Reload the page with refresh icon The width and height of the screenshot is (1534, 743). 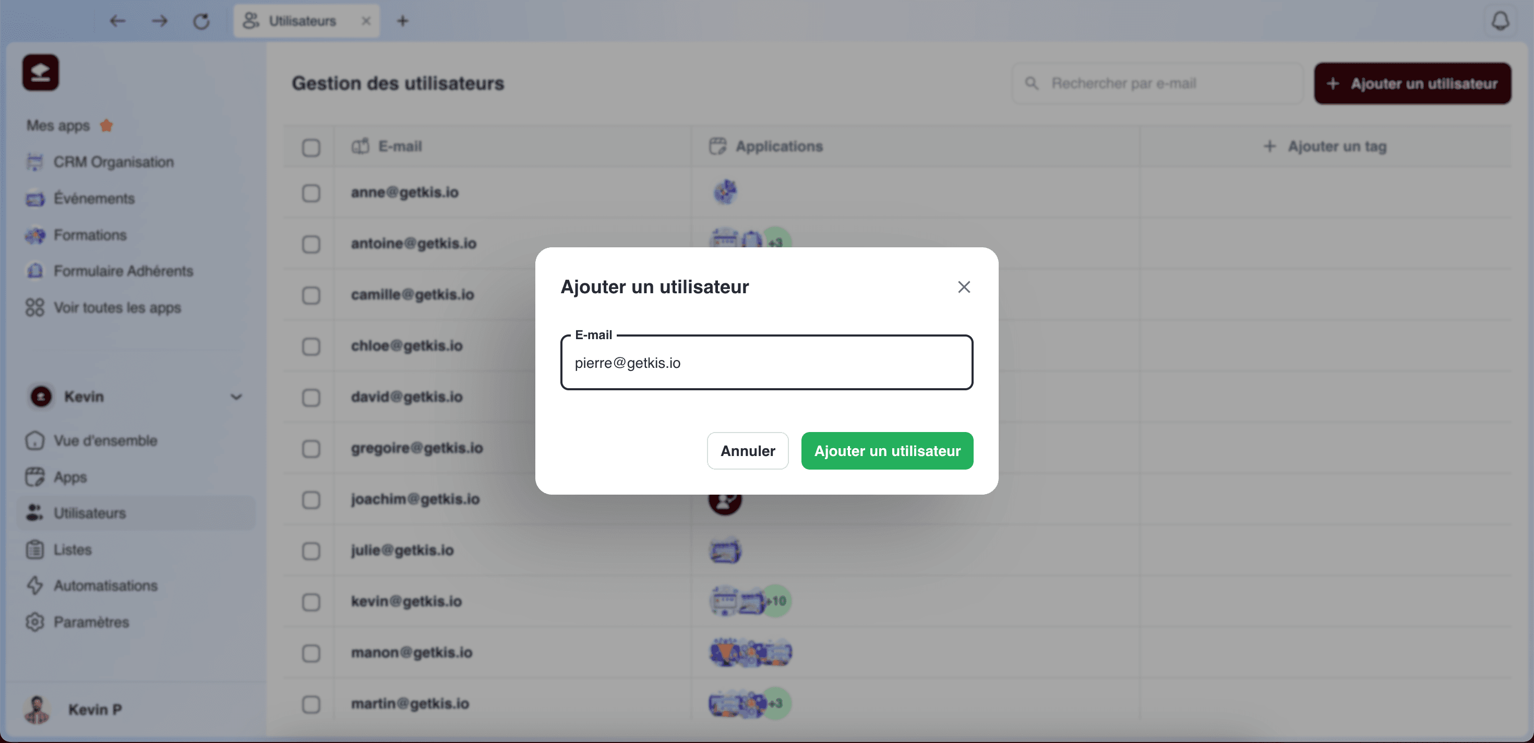[201, 21]
